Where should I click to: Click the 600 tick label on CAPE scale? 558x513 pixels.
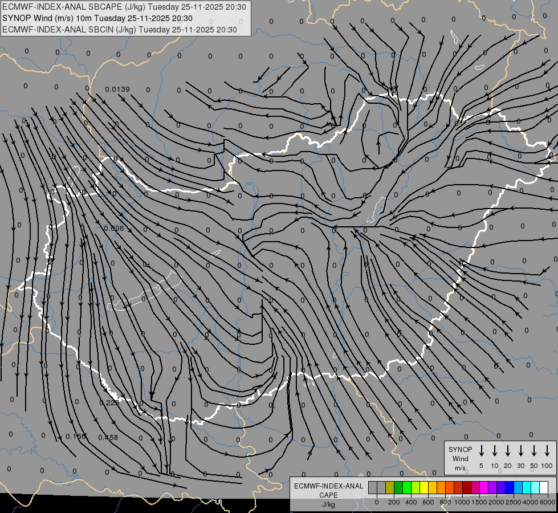click(x=428, y=502)
